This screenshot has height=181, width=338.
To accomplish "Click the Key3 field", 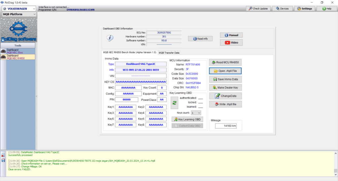I will (x=126, y=113).
